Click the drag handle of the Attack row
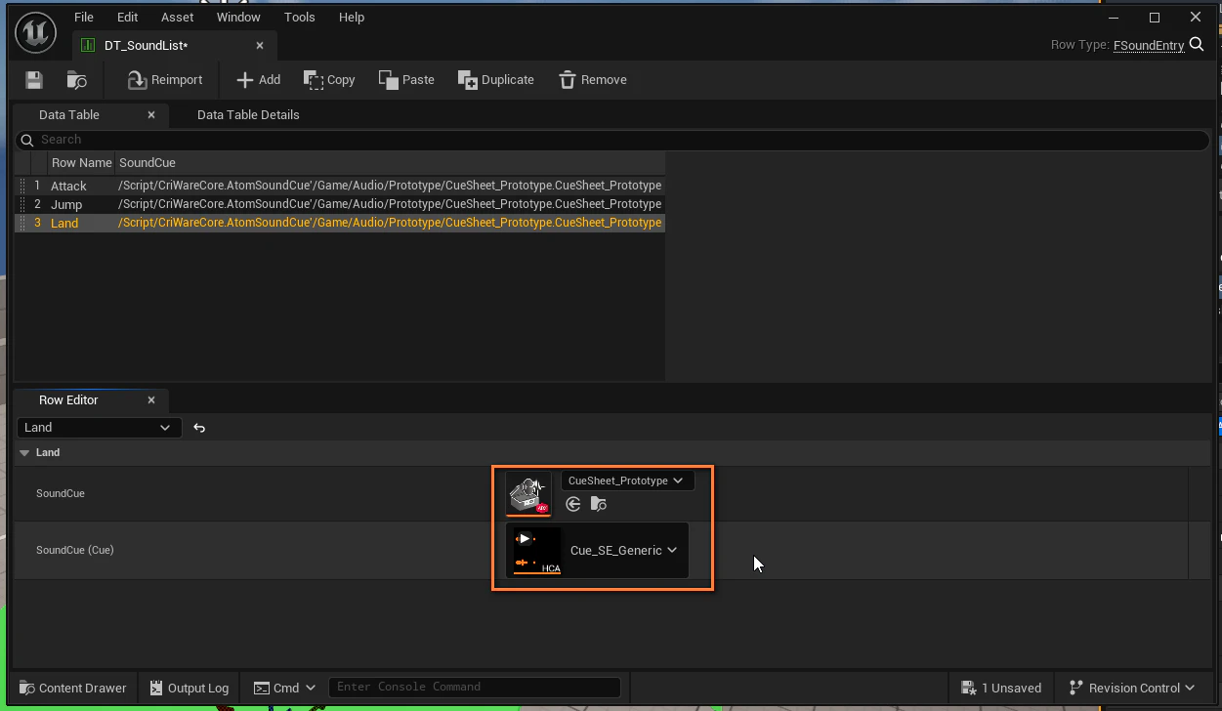The width and height of the screenshot is (1222, 711). [x=22, y=186]
